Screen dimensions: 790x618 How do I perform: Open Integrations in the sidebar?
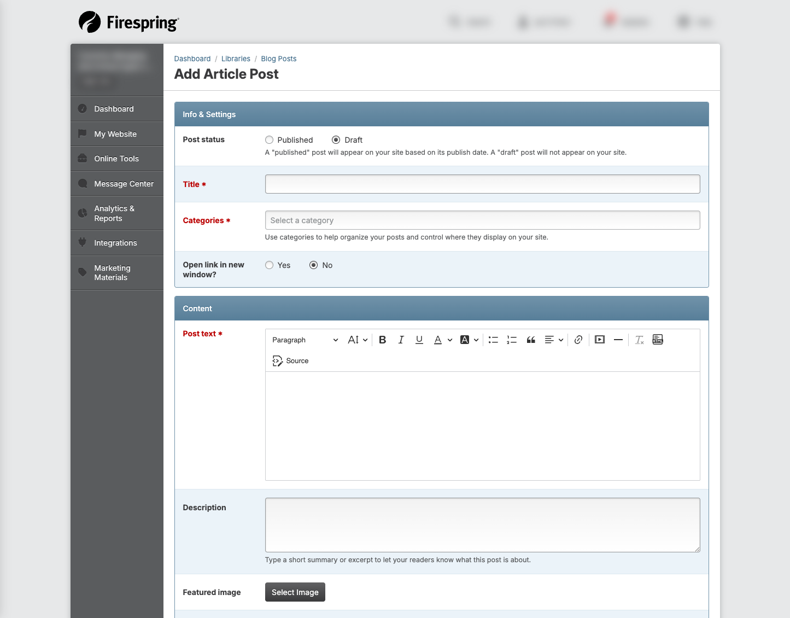[x=117, y=243]
